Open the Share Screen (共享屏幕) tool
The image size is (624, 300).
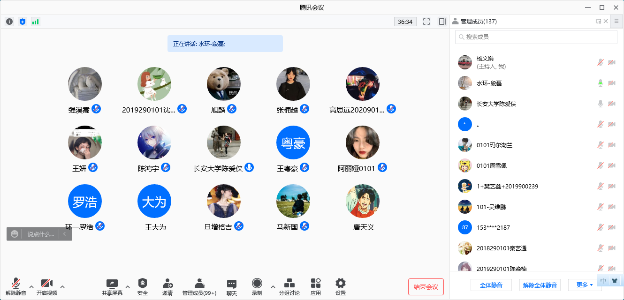[x=112, y=287]
